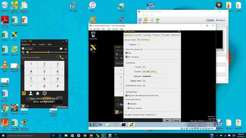Click the Show arrow in VirtualBox Manager
This screenshot has height=138, width=246.
[157, 20]
